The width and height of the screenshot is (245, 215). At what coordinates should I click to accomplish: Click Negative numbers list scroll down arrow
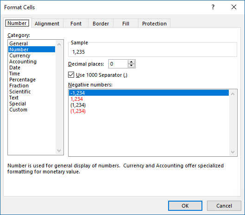point(232,152)
